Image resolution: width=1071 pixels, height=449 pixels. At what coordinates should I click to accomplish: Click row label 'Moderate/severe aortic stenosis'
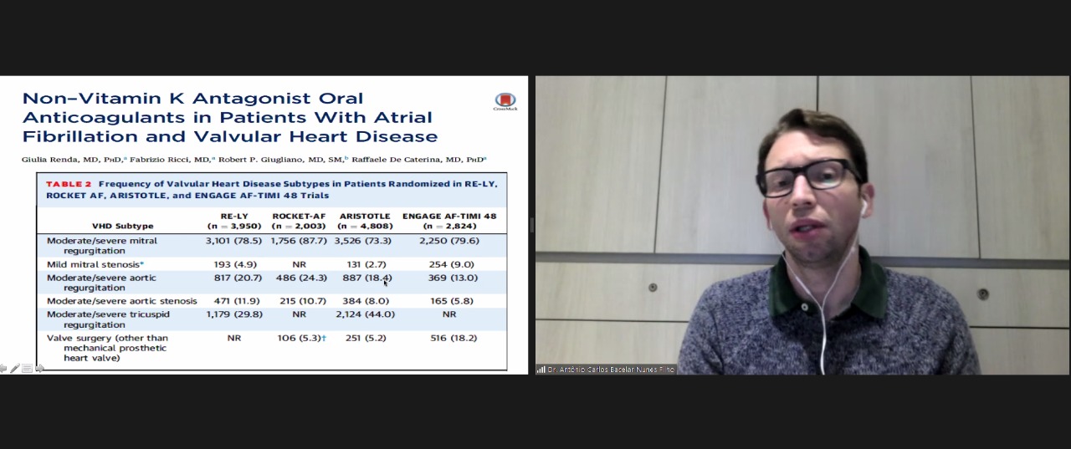click(x=122, y=301)
